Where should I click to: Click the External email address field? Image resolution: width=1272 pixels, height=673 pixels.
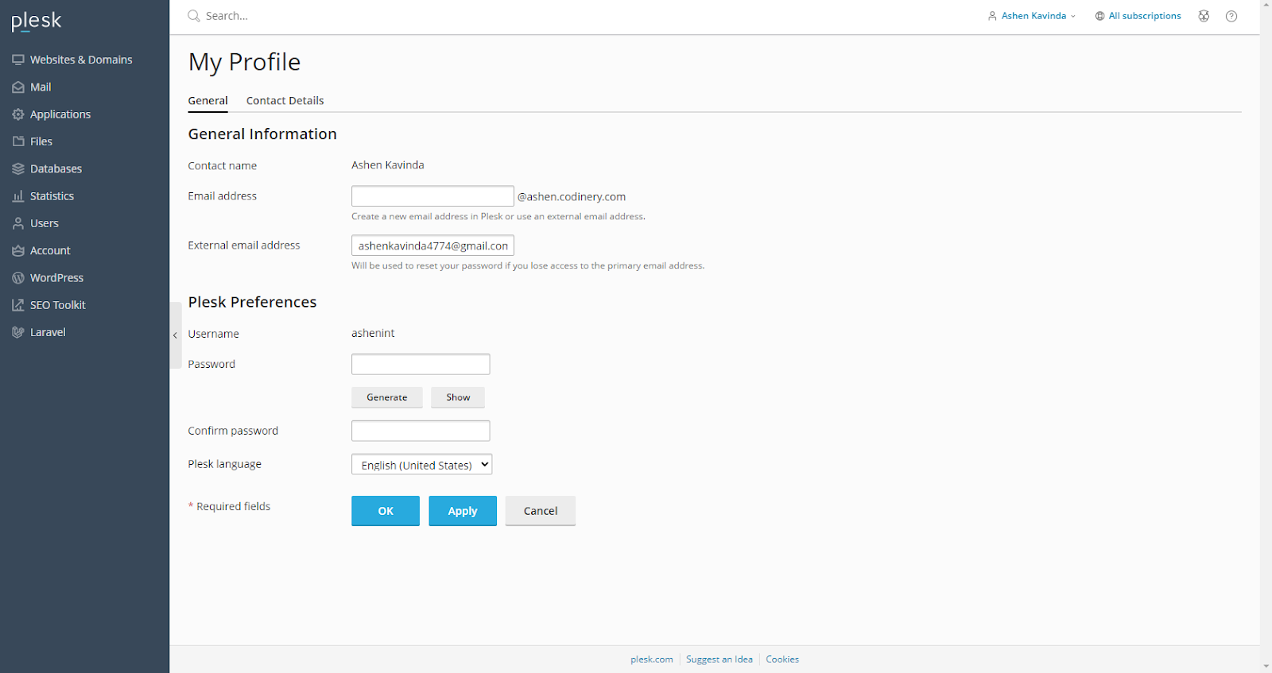click(x=432, y=246)
